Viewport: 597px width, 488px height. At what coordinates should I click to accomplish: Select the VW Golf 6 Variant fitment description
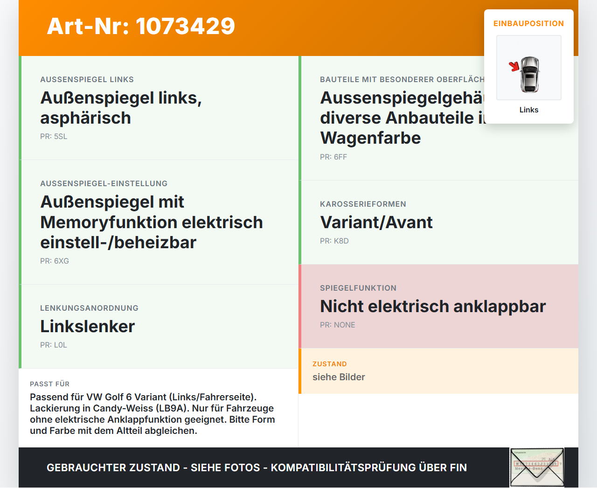[x=153, y=414]
